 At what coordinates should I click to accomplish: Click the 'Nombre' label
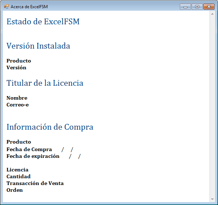(17, 98)
